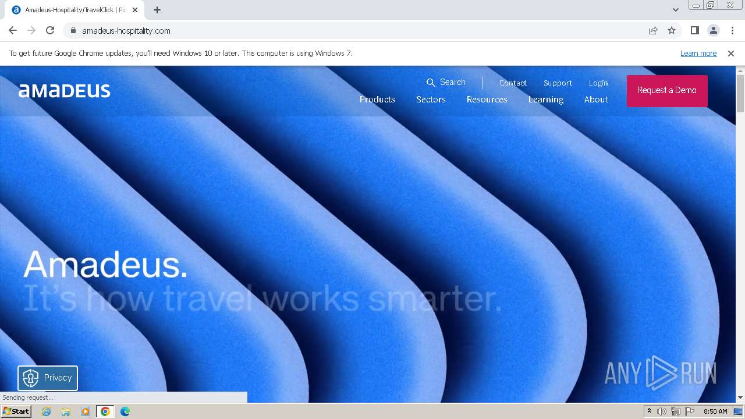This screenshot has height=419, width=745.
Task: Open the Windows Start menu
Action: click(16, 411)
